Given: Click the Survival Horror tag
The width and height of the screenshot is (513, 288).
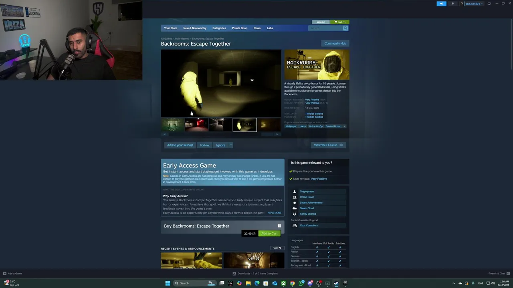Looking at the screenshot, I should click(333, 126).
